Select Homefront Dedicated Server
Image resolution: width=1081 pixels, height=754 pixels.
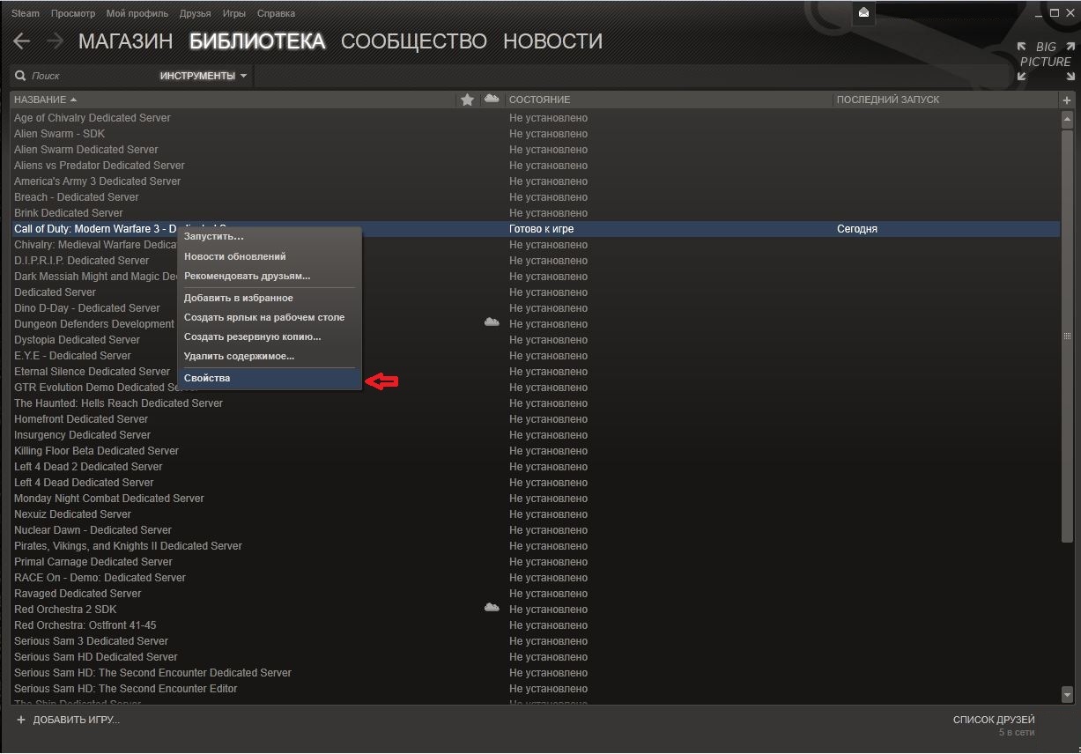coord(81,419)
